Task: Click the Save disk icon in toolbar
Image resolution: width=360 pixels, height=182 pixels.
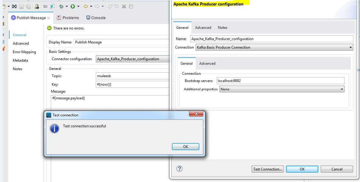Action: pos(21,6)
